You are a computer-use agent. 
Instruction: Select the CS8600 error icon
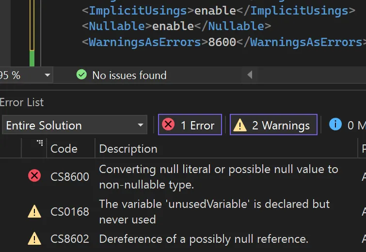tap(34, 175)
